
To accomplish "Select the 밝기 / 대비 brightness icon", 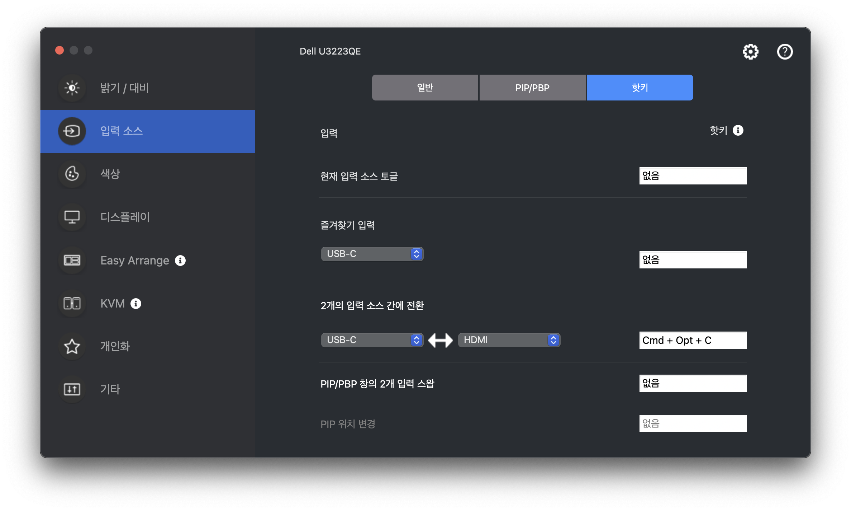I will click(x=72, y=88).
